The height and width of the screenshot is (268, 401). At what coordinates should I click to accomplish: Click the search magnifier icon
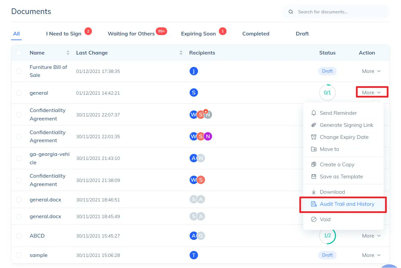291,12
